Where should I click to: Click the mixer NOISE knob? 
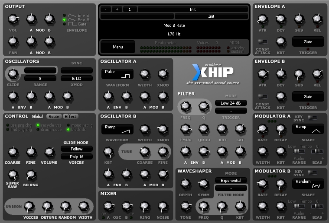point(163,207)
